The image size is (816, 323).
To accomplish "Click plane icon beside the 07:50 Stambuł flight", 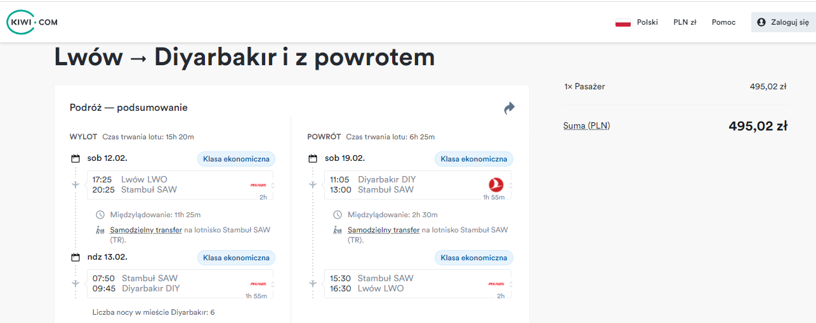I will pyautogui.click(x=76, y=283).
